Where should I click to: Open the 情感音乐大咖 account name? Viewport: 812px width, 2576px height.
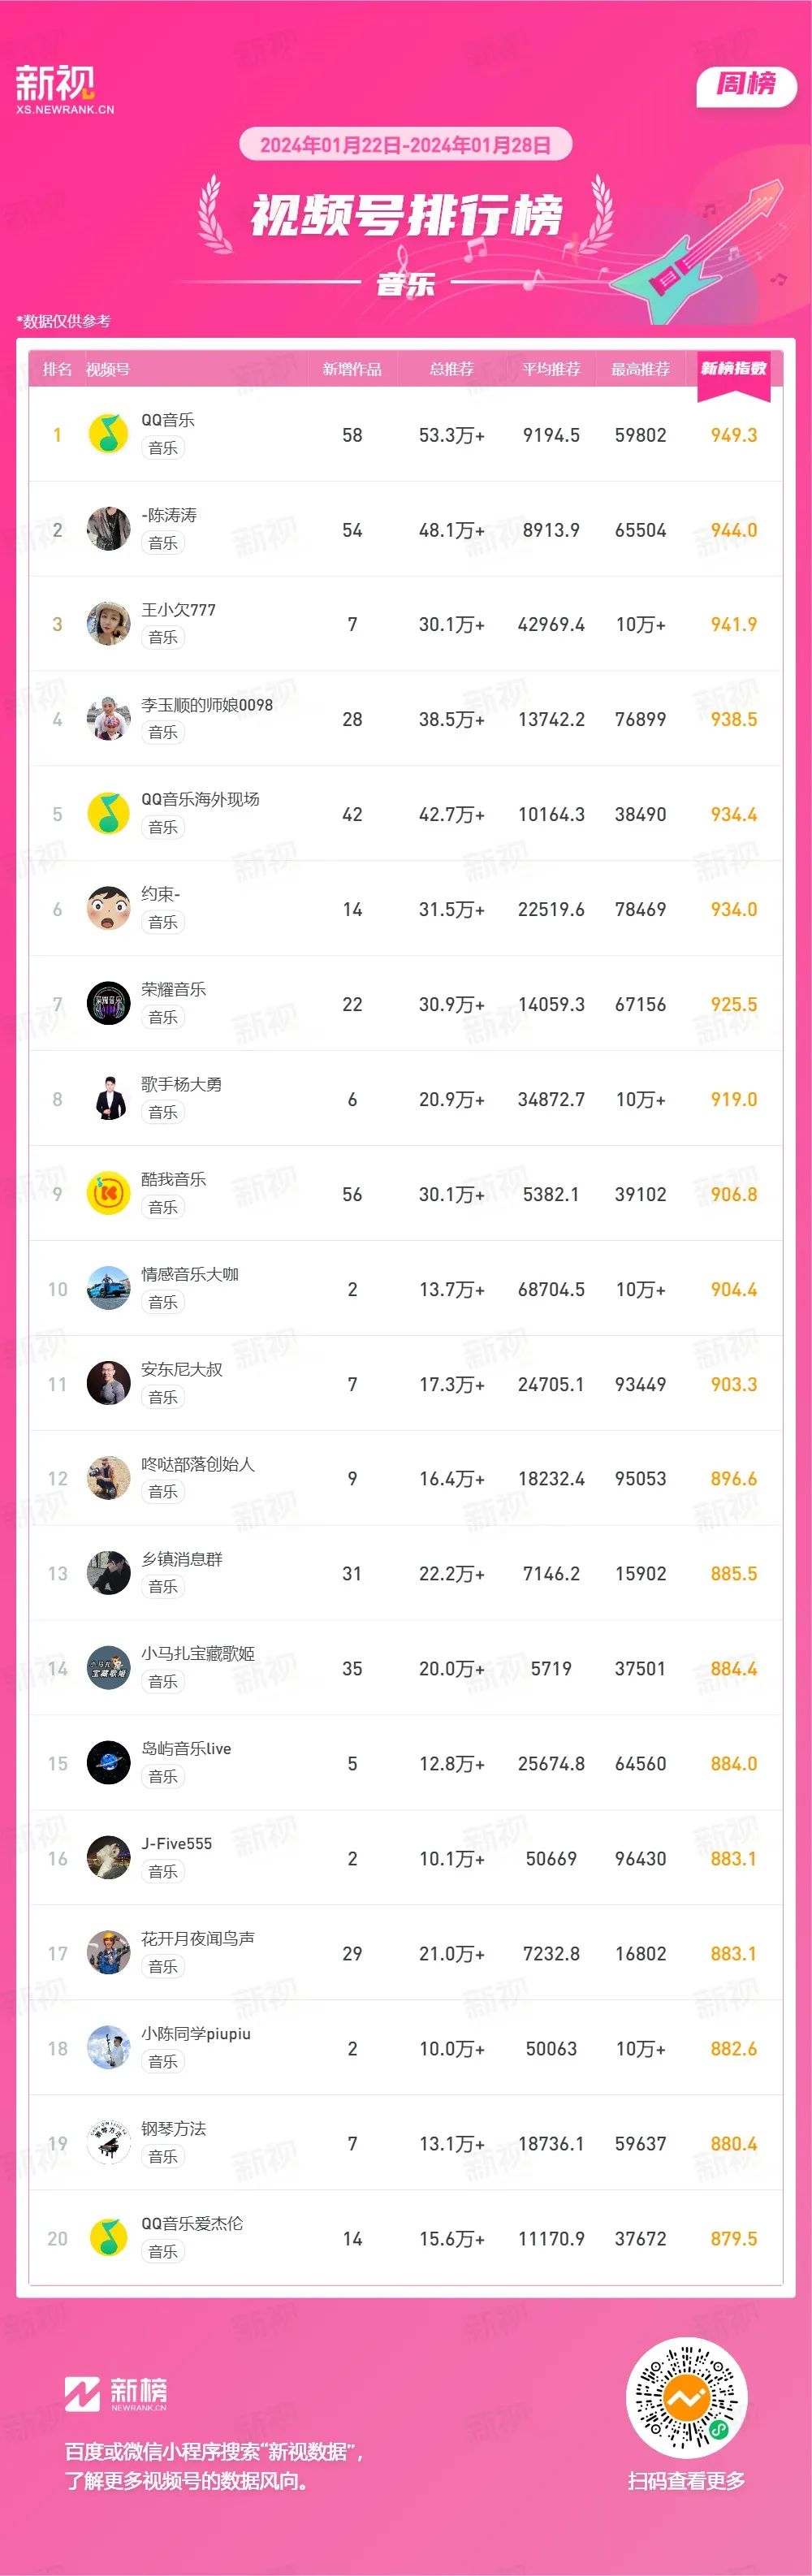(190, 1274)
